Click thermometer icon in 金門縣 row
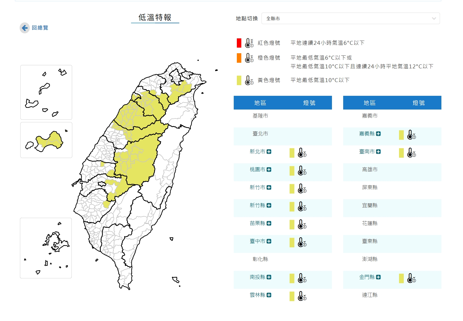463x321 pixels. coord(411,278)
